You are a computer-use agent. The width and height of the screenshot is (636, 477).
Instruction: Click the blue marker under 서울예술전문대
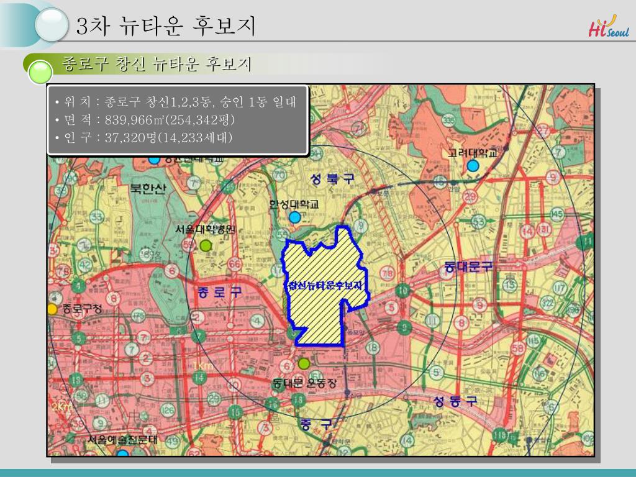pos(122,452)
